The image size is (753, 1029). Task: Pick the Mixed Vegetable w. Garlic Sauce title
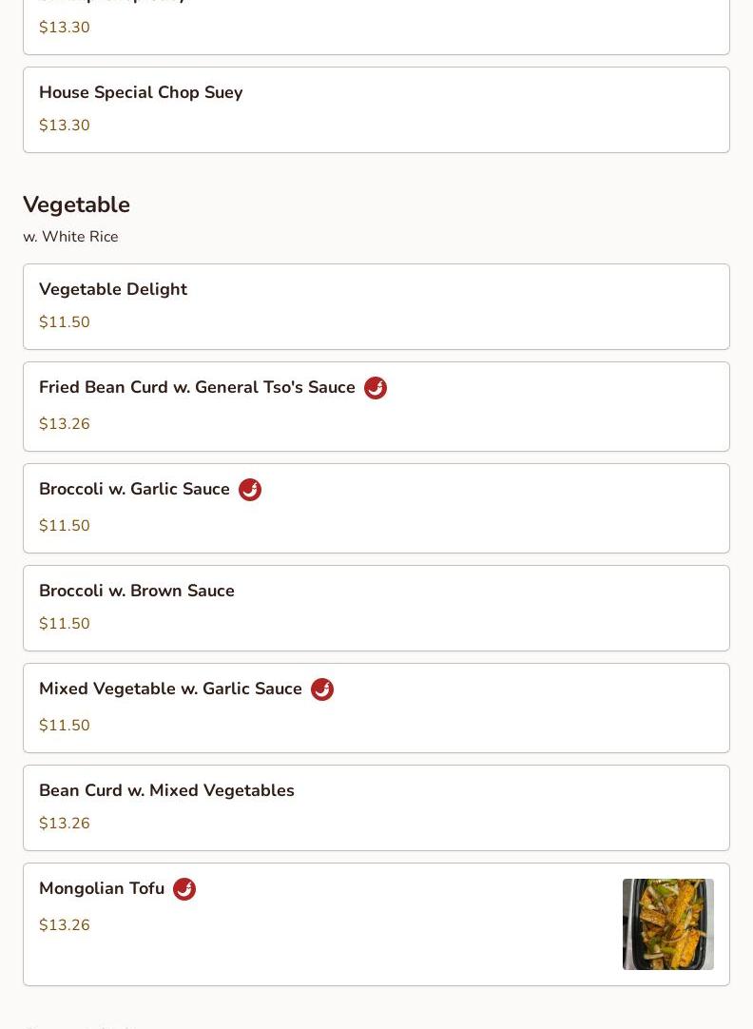click(x=170, y=689)
